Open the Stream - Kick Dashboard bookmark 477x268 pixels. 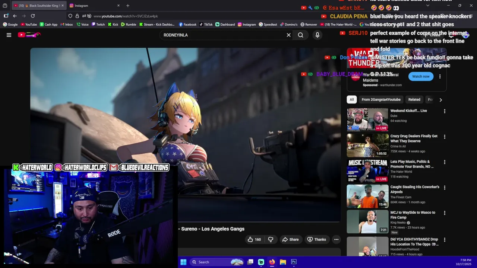[x=157, y=25]
